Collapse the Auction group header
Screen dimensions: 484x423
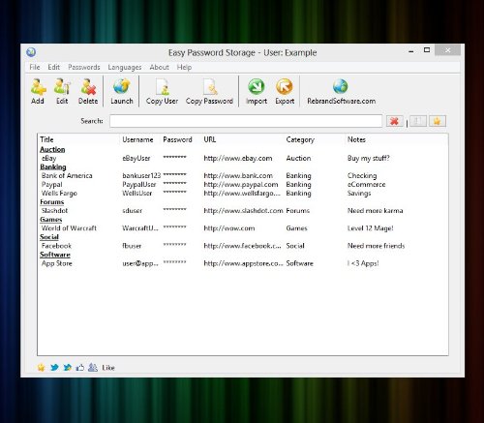pyautogui.click(x=52, y=149)
